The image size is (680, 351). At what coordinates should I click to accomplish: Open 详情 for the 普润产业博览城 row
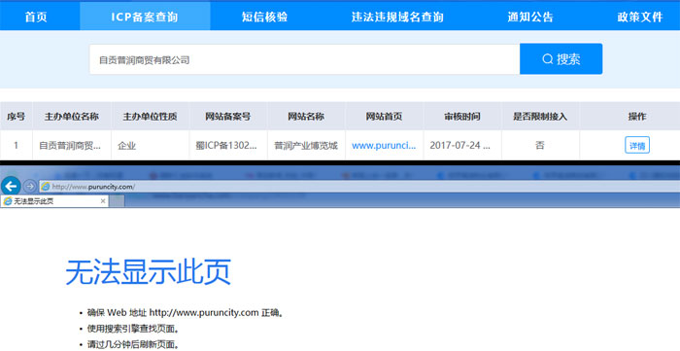tap(637, 145)
